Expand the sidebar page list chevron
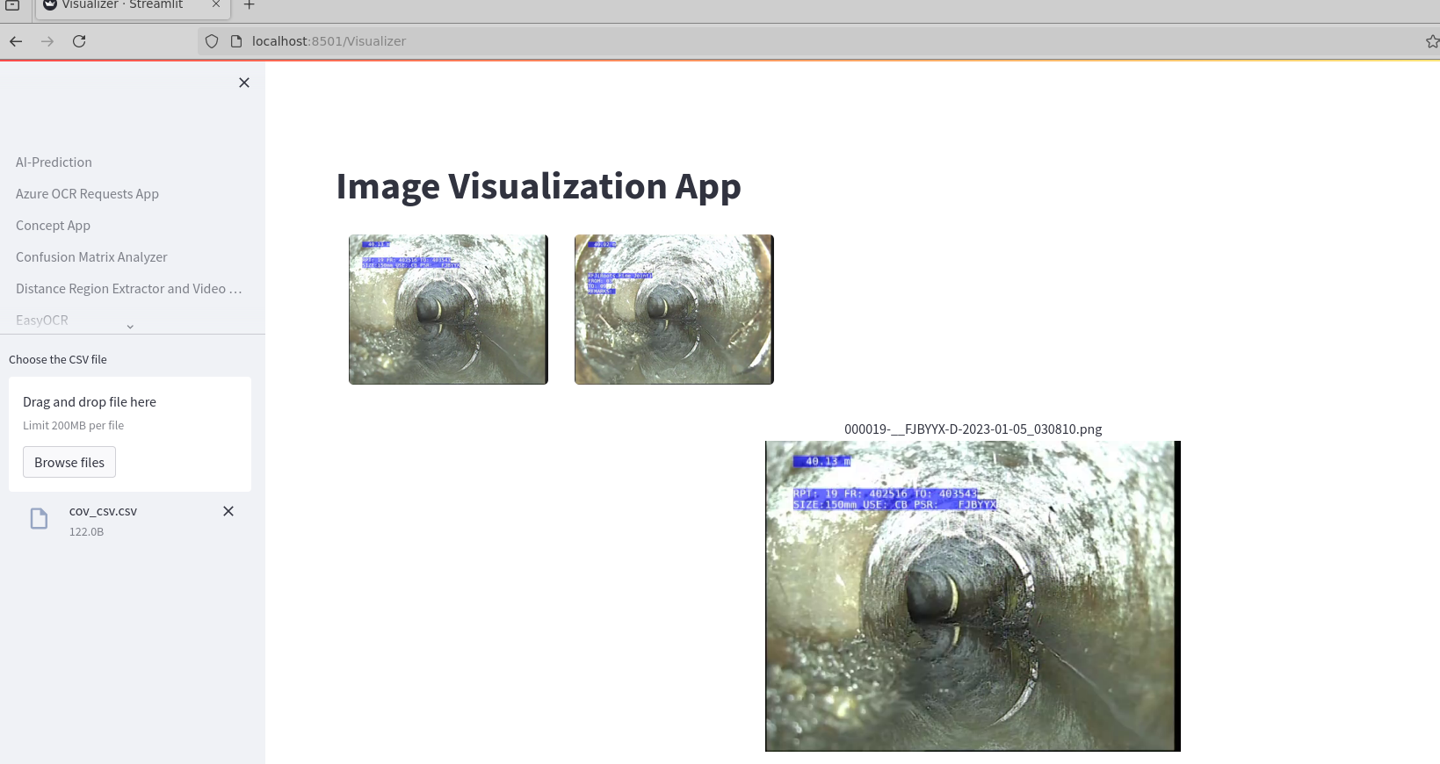Viewport: 1440px width, 764px height. click(x=130, y=327)
